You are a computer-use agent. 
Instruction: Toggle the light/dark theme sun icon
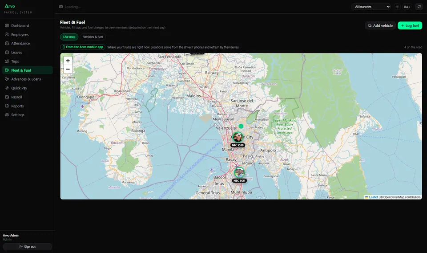tap(397, 7)
